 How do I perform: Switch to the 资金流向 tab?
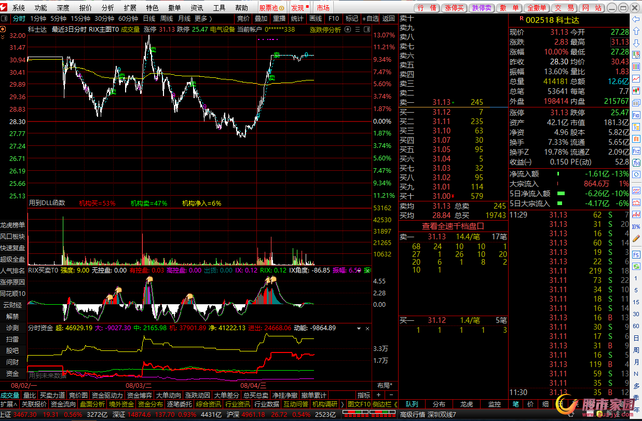click(x=63, y=404)
